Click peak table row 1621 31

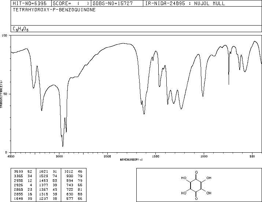coord(48,172)
